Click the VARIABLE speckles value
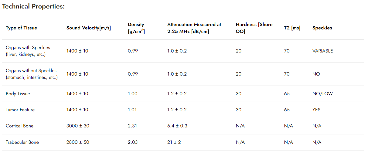 coord(322,51)
